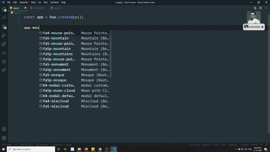Select the fa5p-moon-cloud suggestion
Screen dimensions: 270x152
point(74,90)
